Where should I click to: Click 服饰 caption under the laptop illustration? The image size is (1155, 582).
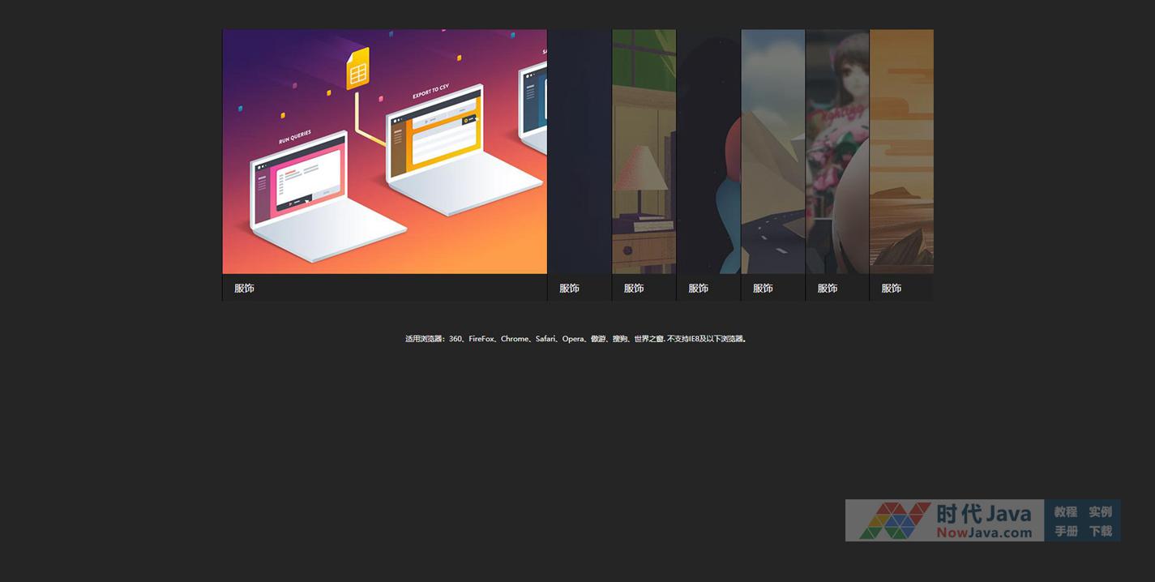(244, 289)
